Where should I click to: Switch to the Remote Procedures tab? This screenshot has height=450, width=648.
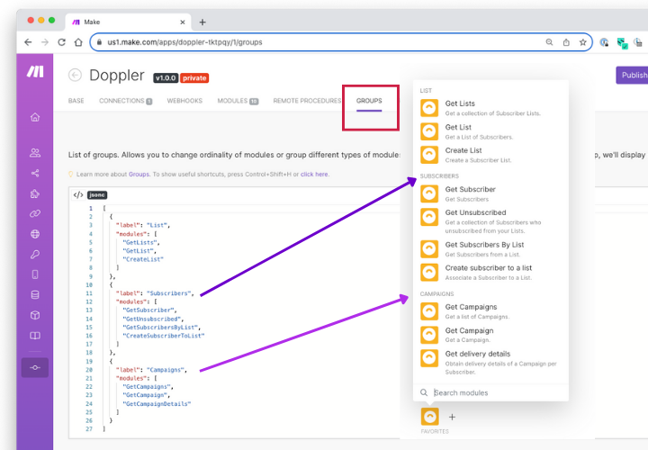(307, 101)
